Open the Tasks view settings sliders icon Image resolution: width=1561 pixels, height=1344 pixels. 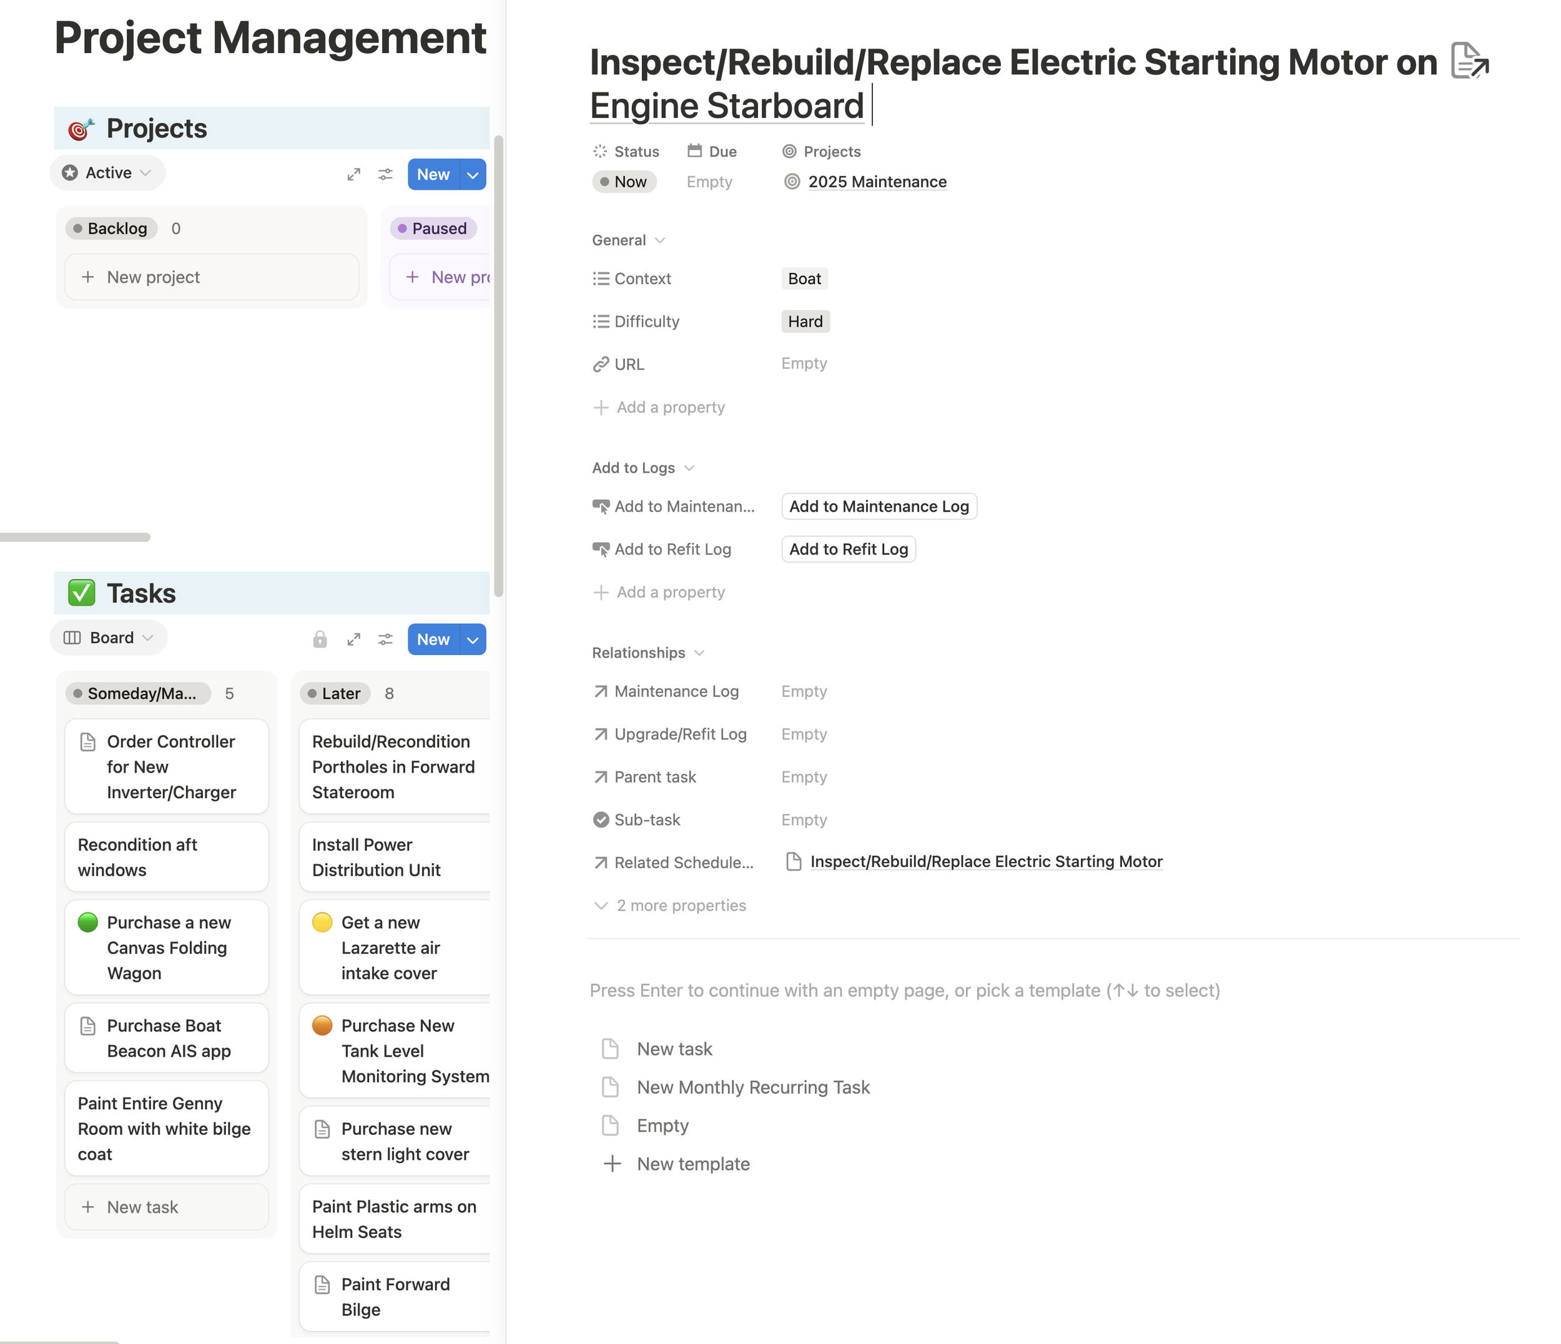(386, 639)
